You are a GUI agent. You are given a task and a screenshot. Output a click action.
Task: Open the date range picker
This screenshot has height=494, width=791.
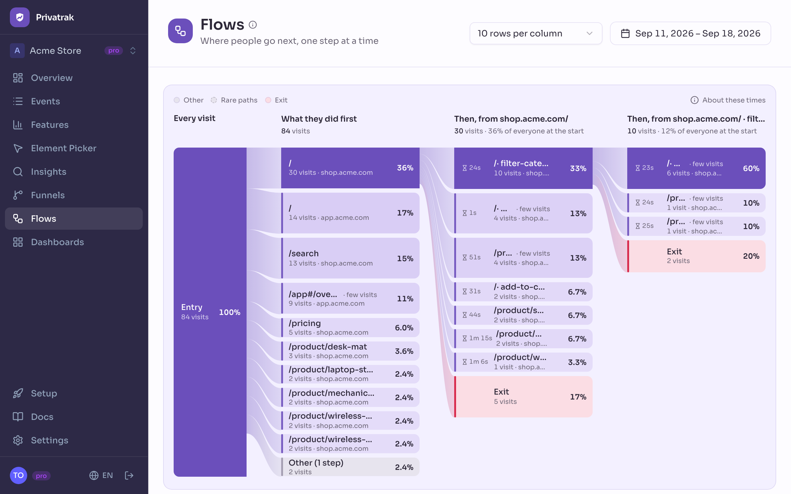[x=690, y=33]
